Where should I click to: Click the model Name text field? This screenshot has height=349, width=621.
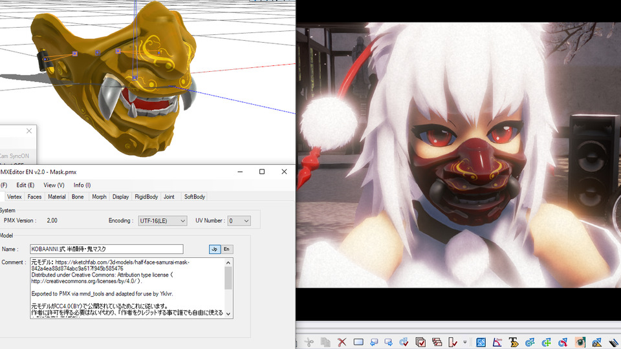point(106,249)
